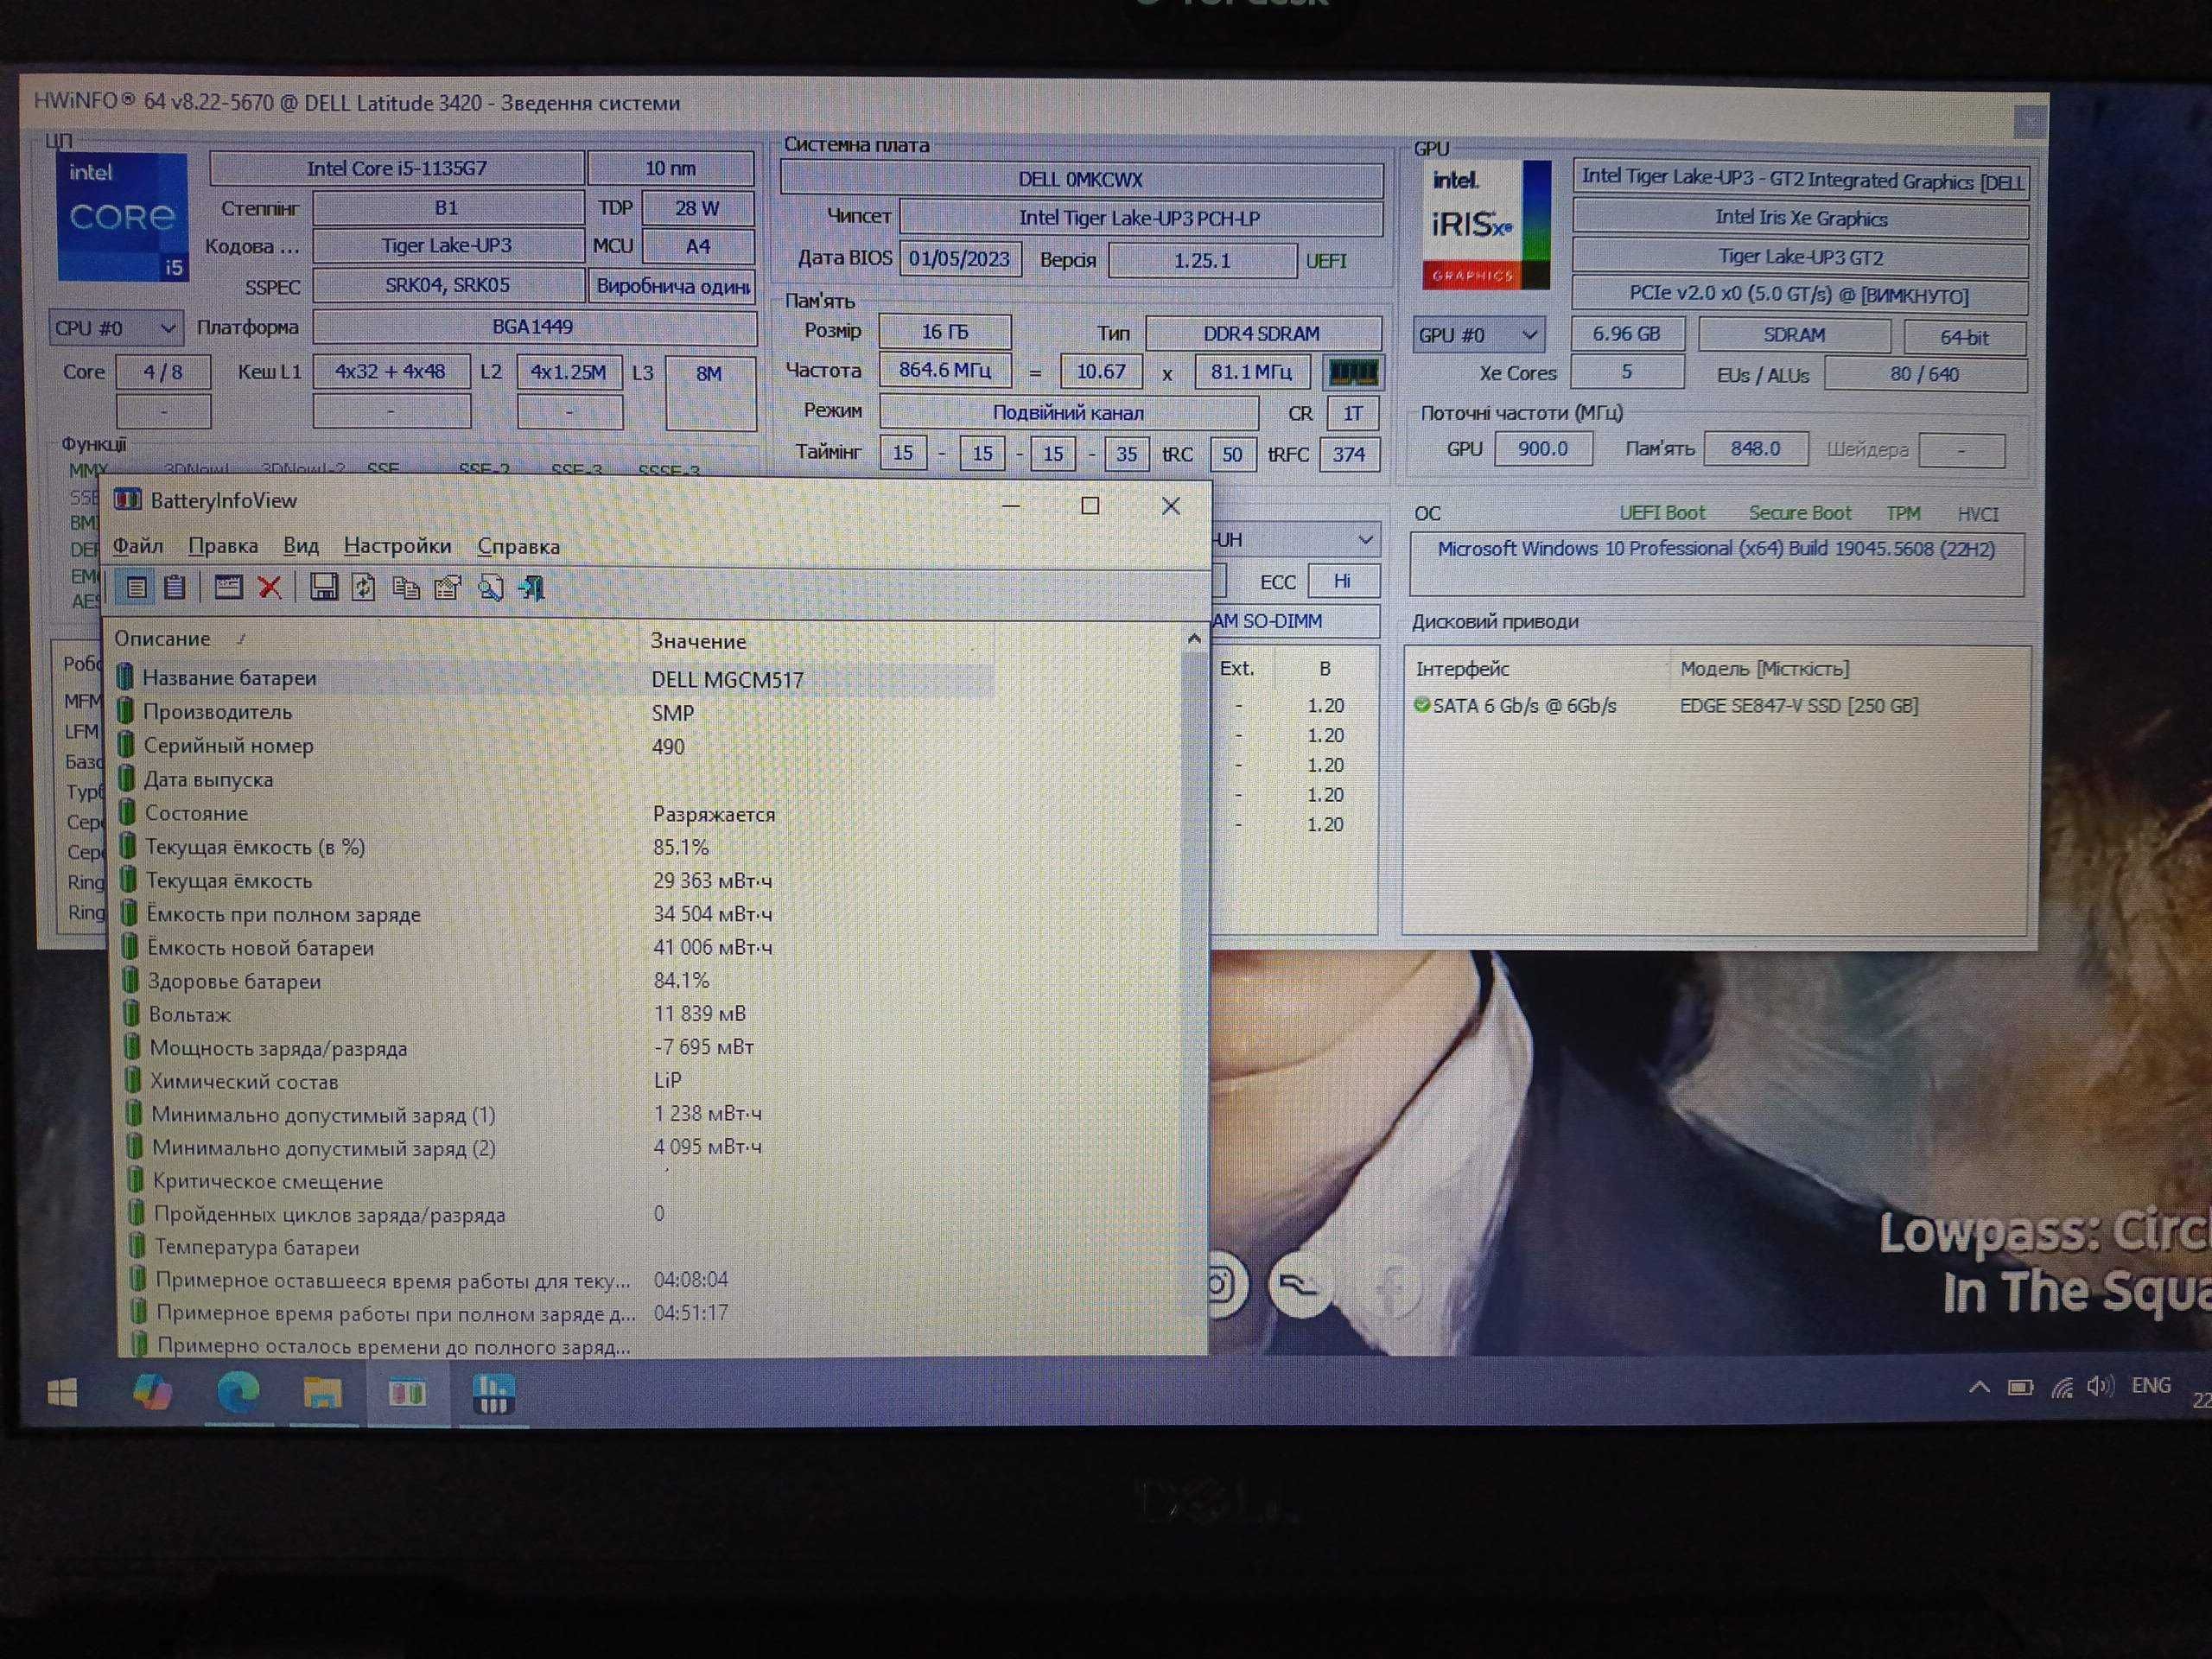
Task: Open the Правка menu
Action: pyautogui.click(x=223, y=545)
